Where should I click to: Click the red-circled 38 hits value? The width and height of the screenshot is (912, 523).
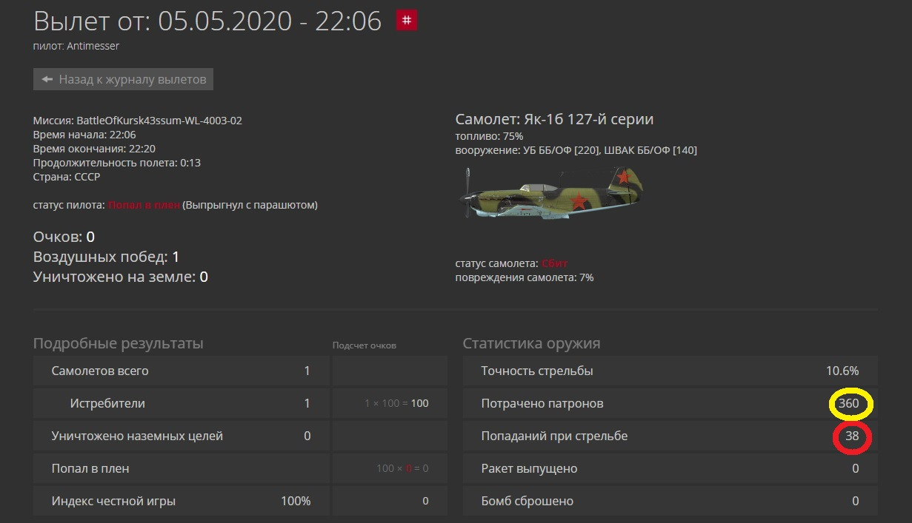coord(852,436)
